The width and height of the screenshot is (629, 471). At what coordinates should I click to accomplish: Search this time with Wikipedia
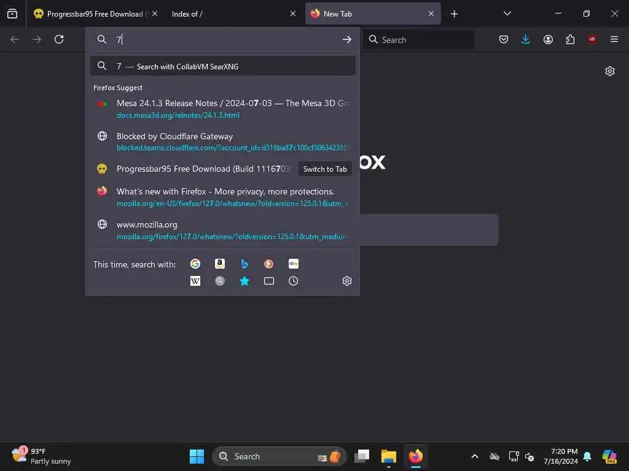(195, 281)
